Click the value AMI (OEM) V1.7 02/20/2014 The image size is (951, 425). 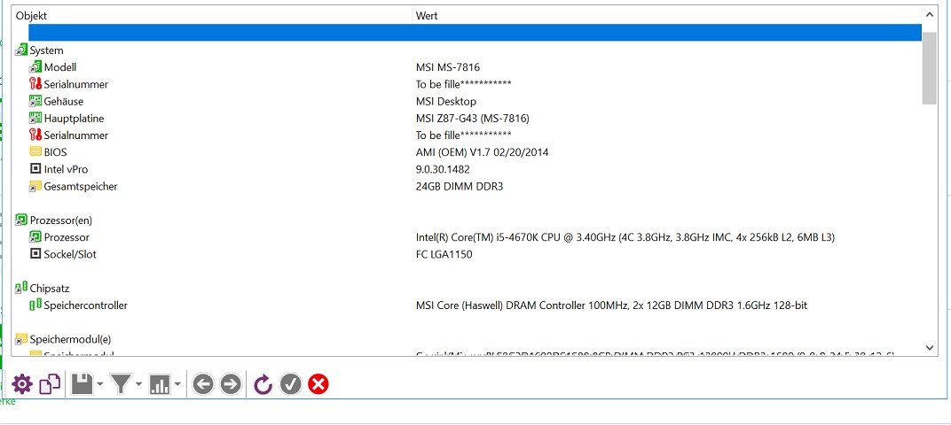[483, 152]
